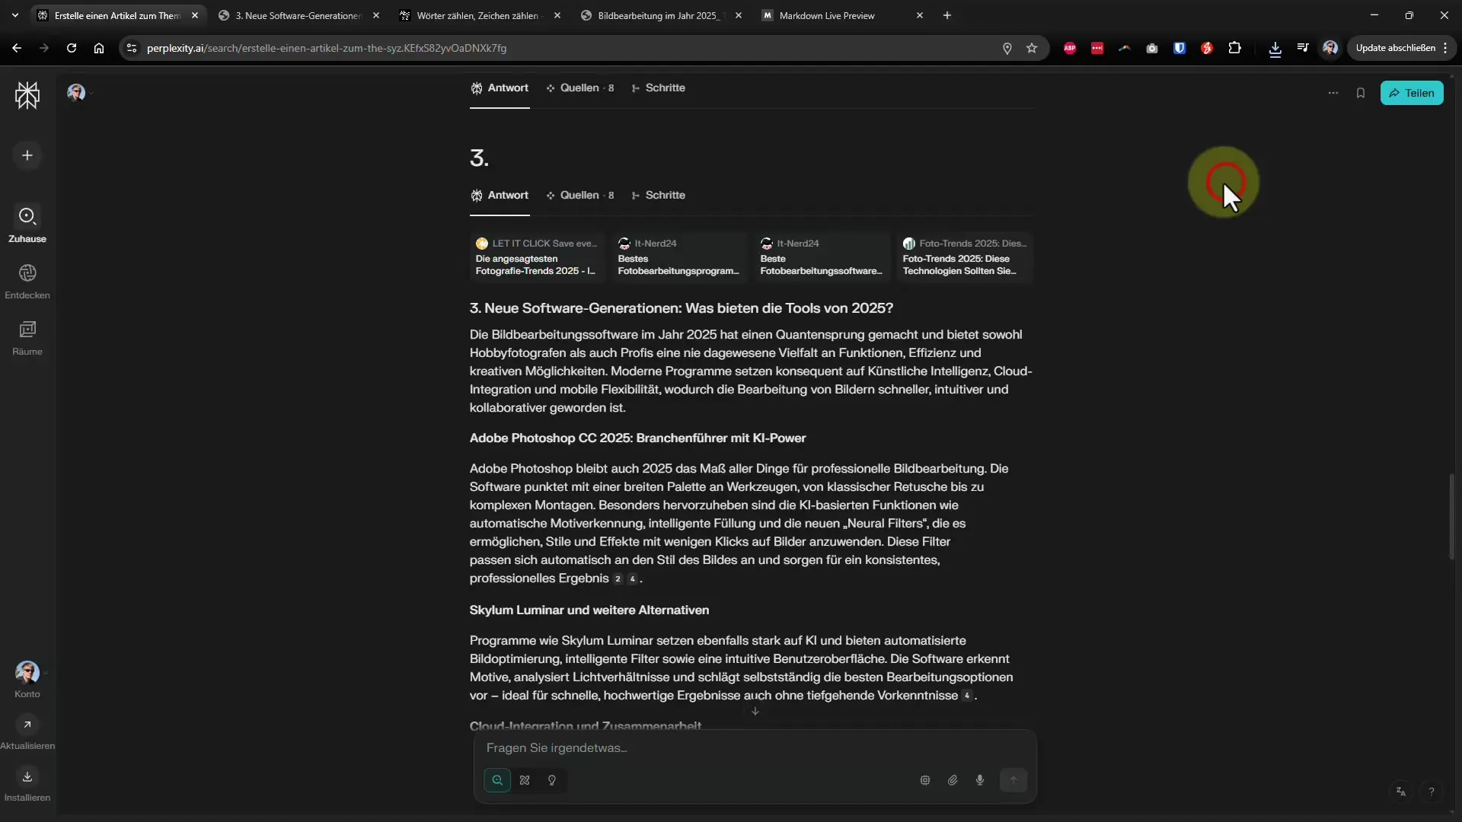
Task: Click the Installieren download icon
Action: (x=27, y=776)
